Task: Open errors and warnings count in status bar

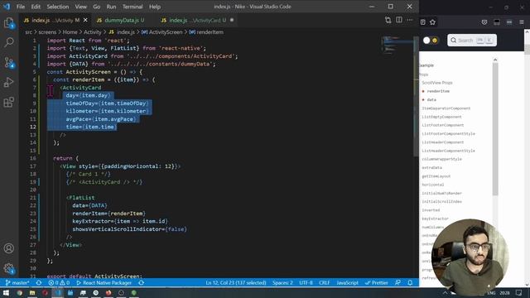Action: [59, 283]
